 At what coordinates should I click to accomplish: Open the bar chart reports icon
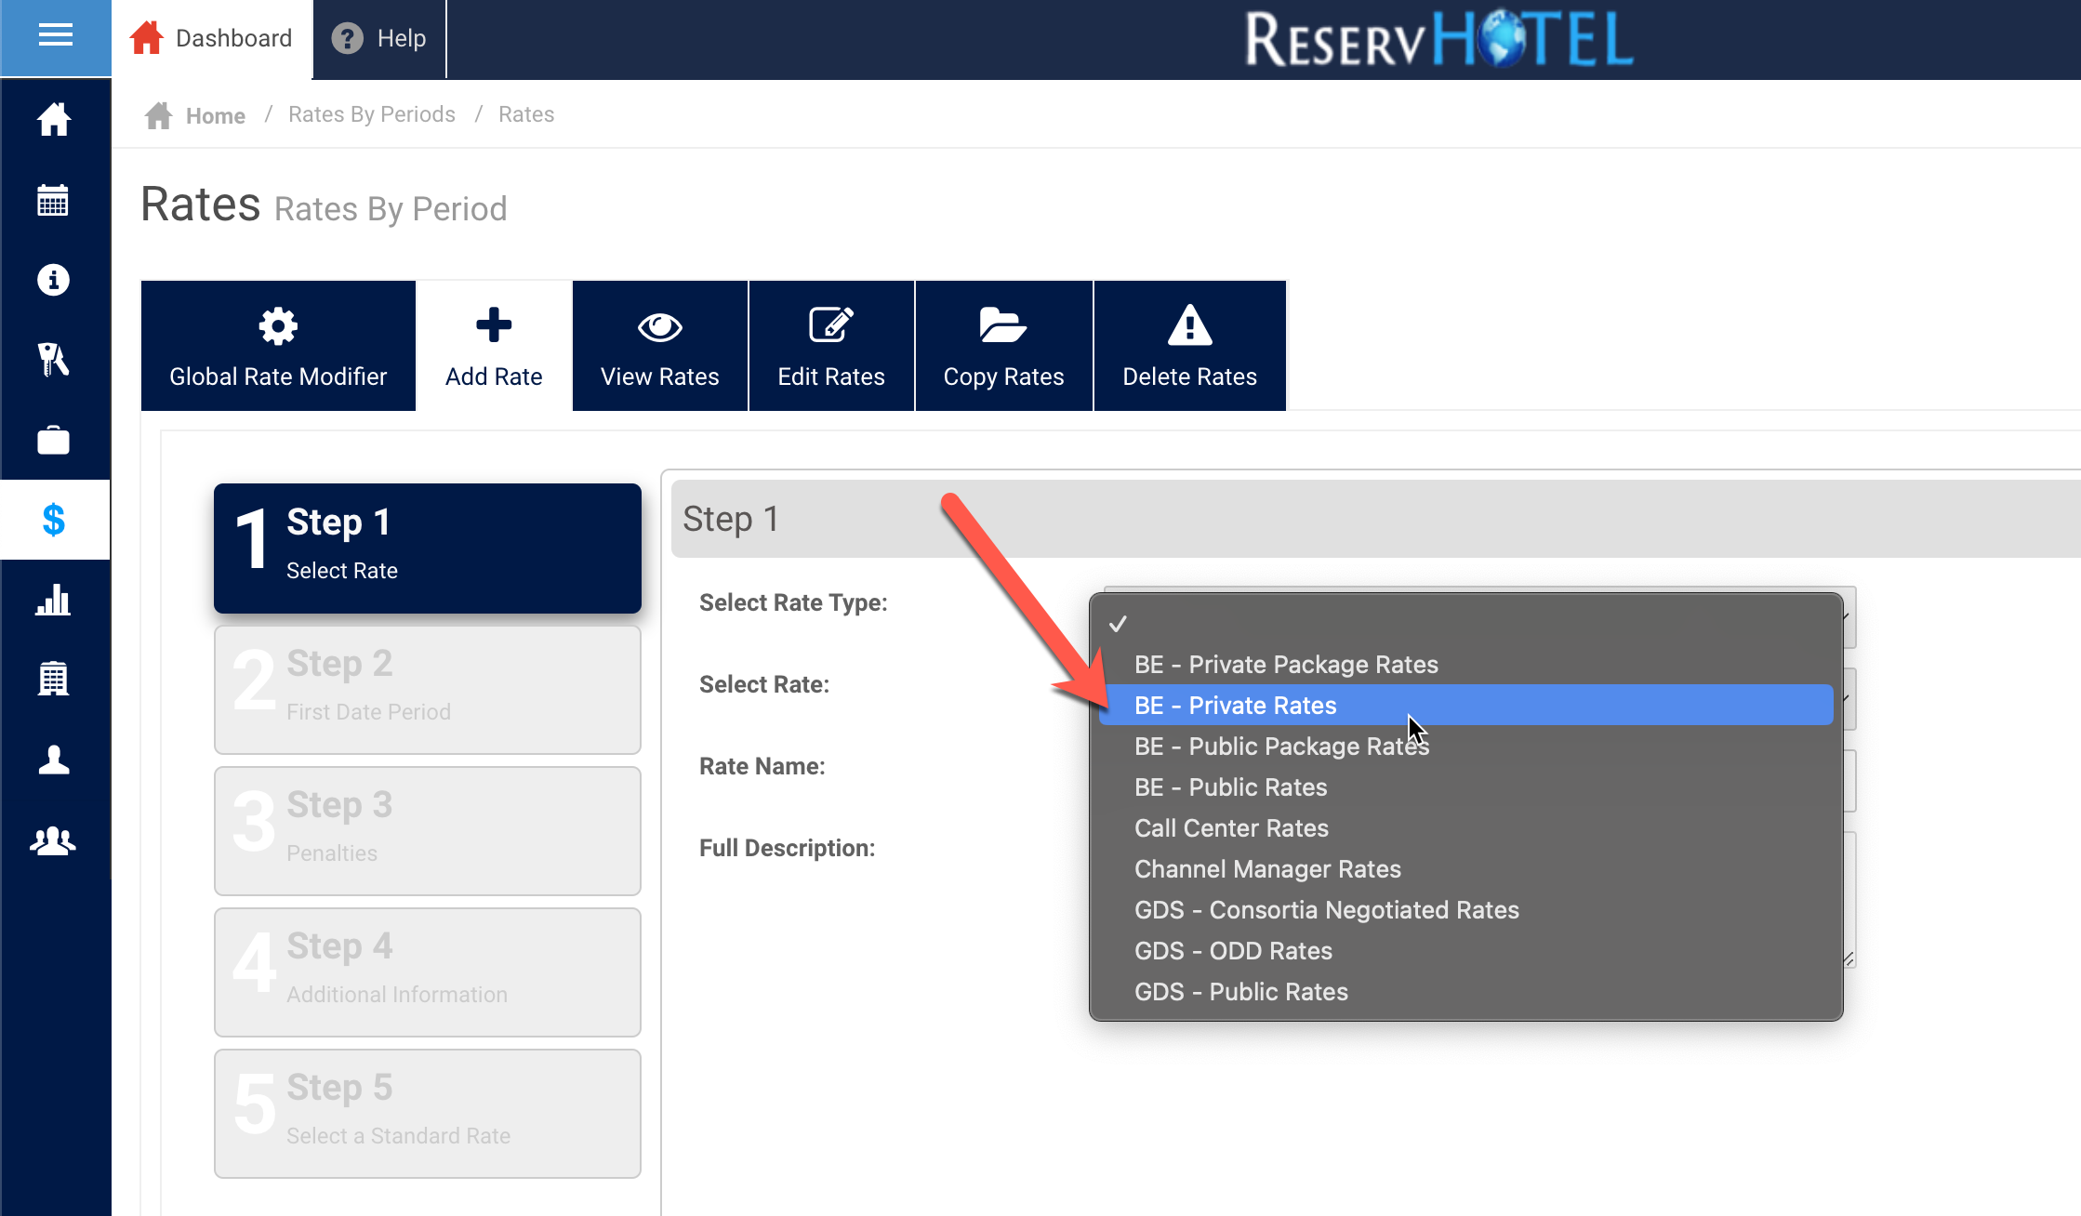tap(53, 601)
